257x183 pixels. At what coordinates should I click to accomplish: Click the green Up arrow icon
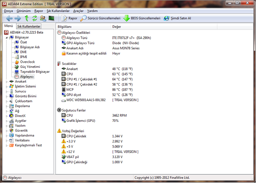26,18
